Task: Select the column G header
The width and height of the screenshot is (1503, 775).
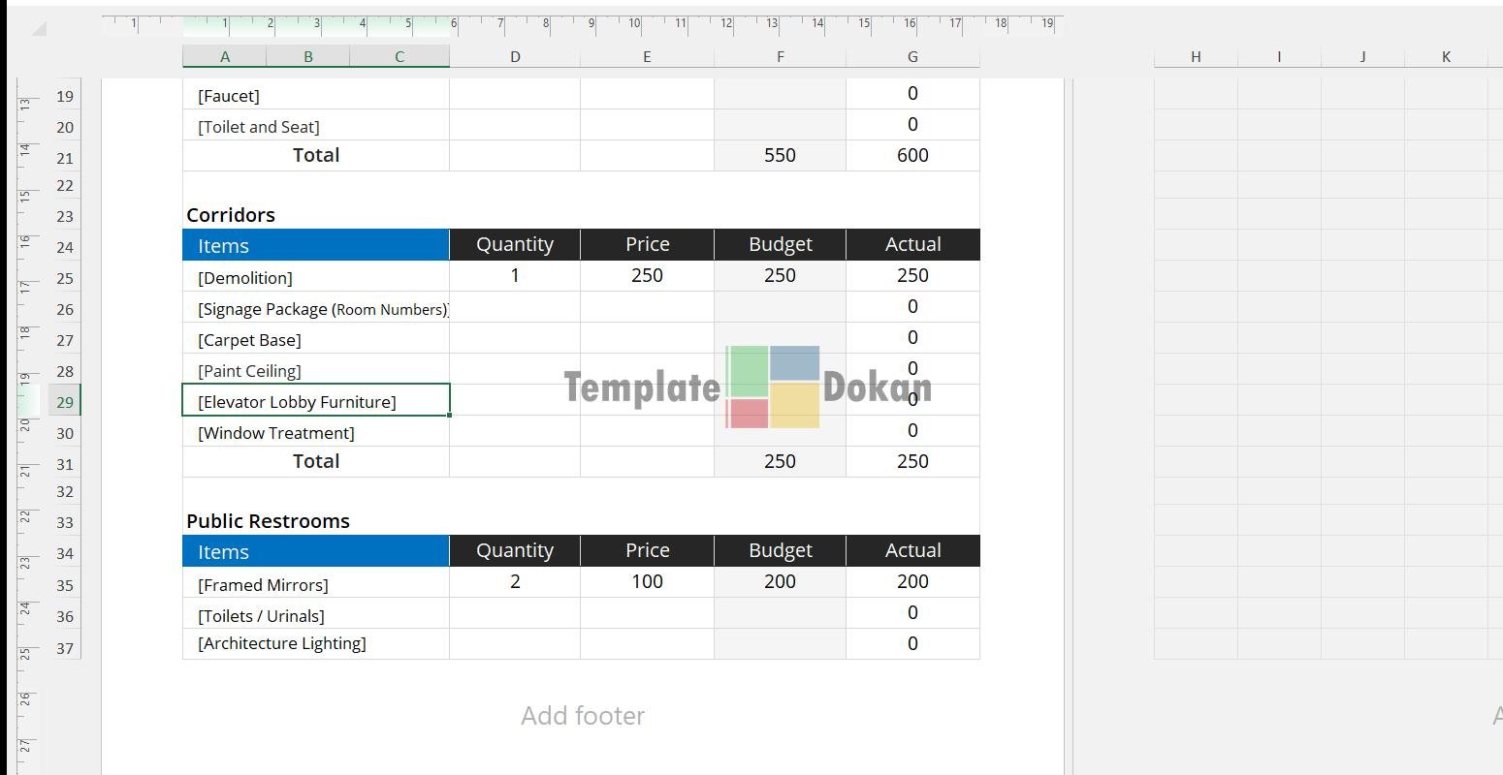Action: [912, 57]
